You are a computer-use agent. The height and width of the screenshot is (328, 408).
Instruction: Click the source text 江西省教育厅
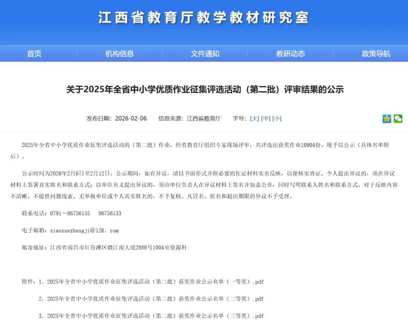tap(204, 118)
